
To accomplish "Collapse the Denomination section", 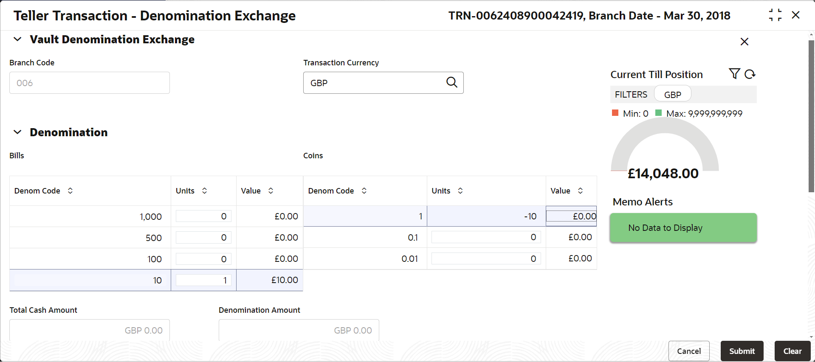I will [17, 132].
